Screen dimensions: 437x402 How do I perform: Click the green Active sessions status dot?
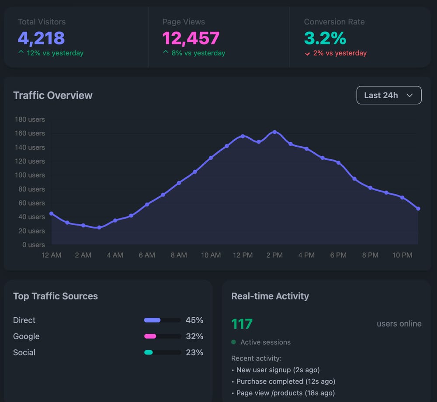pyautogui.click(x=233, y=342)
